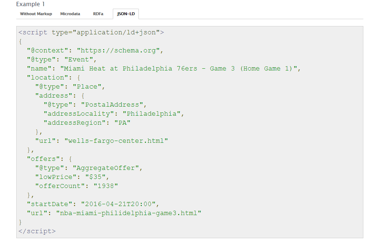Select the RDFa tab
The height and width of the screenshot is (244, 376).
pyautogui.click(x=98, y=14)
